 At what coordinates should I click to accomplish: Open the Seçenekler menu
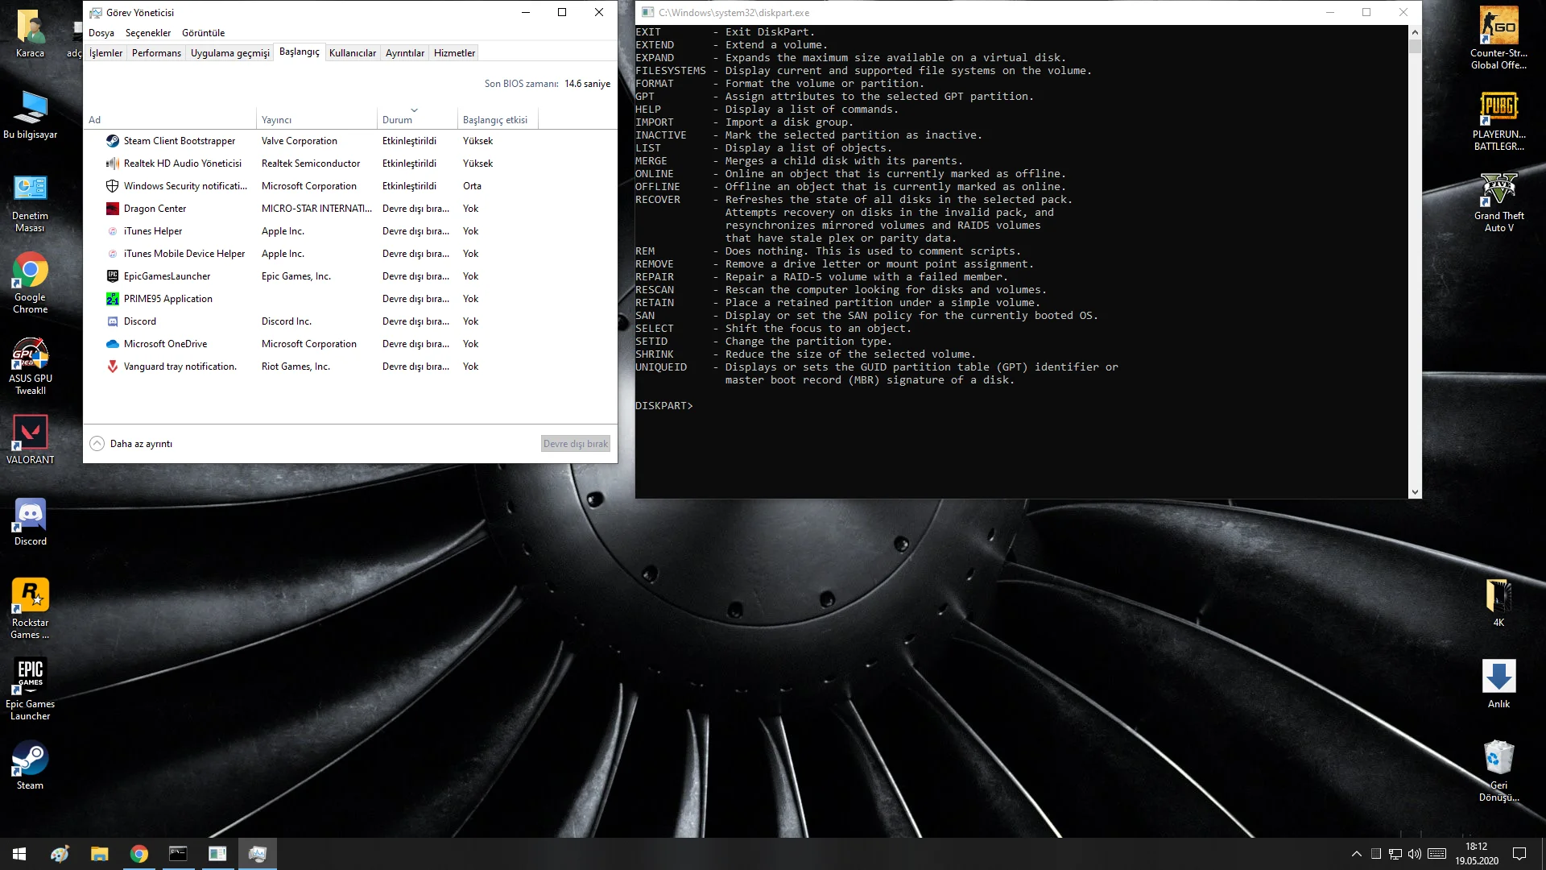tap(148, 33)
